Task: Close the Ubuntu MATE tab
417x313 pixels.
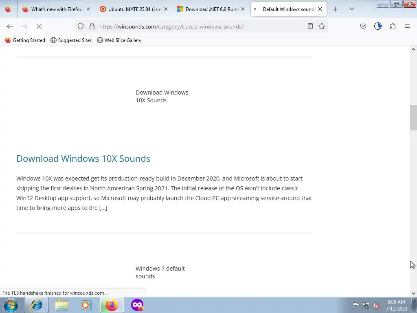Action: click(x=166, y=9)
